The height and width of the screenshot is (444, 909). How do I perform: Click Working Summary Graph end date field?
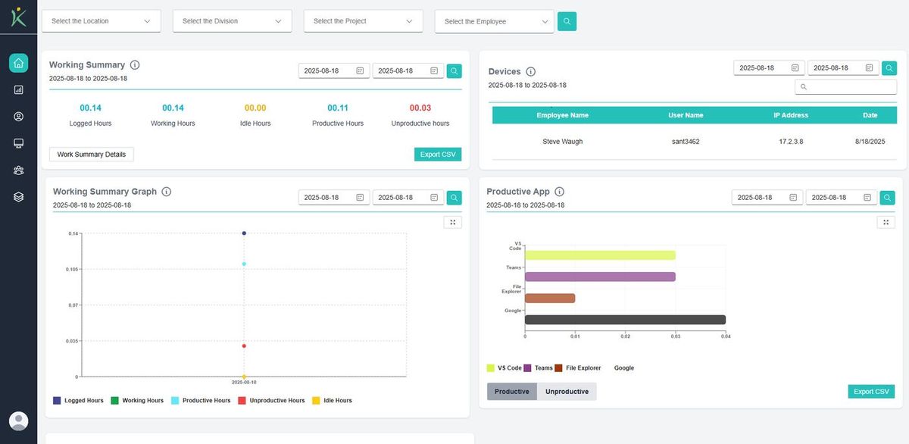coord(408,198)
